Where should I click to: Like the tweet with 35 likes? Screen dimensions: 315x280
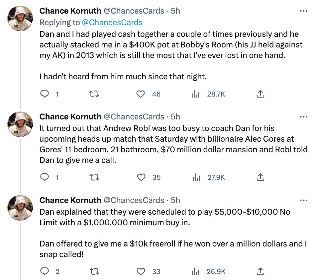pos(142,177)
